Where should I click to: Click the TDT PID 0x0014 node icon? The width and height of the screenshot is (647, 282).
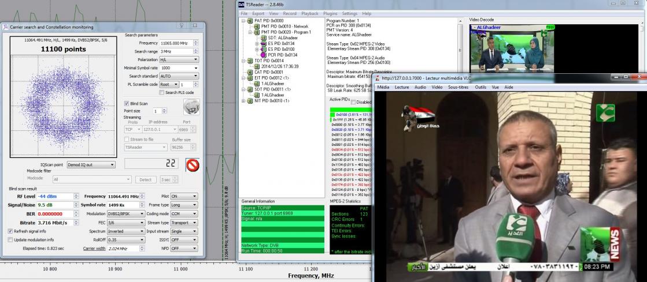(x=250, y=61)
